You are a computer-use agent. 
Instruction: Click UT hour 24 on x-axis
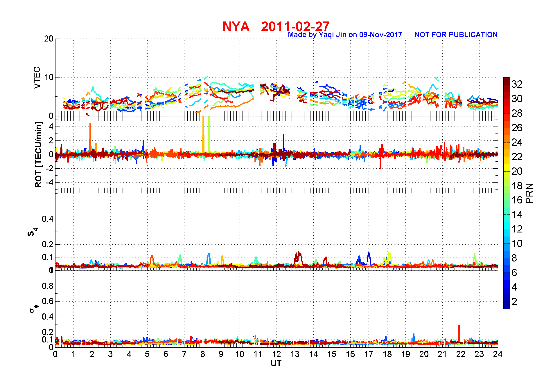(498, 354)
